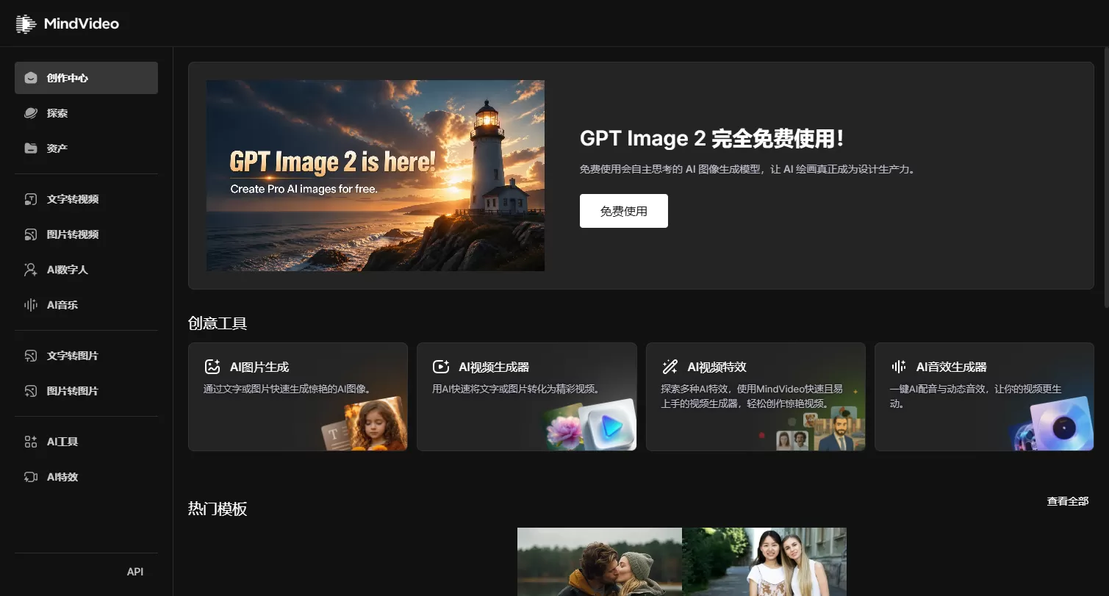Click the GPT Image 2 lighthouse banner image
The height and width of the screenshot is (596, 1109).
pyautogui.click(x=376, y=176)
